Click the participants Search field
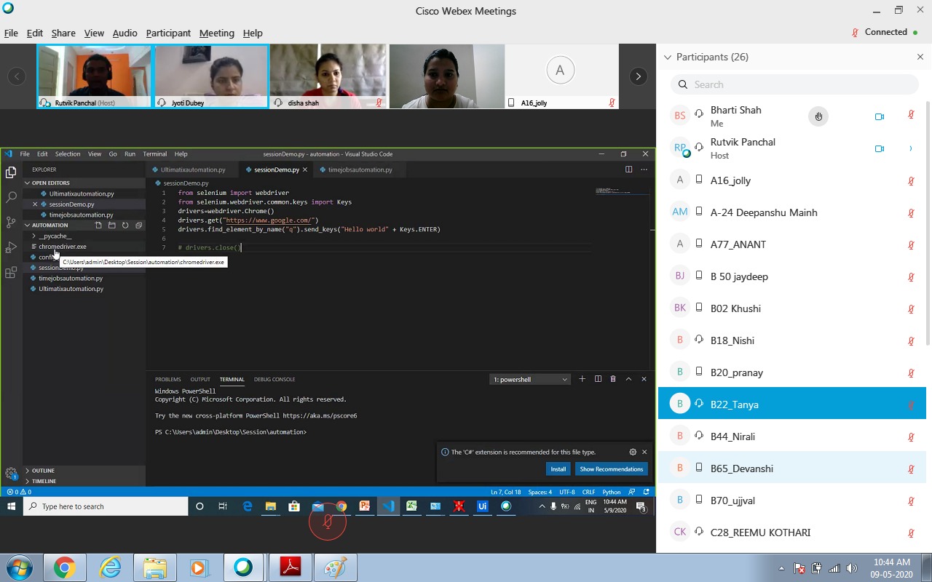Image resolution: width=932 pixels, height=582 pixels. tap(794, 84)
